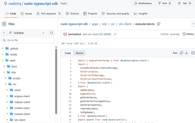
Task: Switch to the Blame view
Action: click(79, 53)
